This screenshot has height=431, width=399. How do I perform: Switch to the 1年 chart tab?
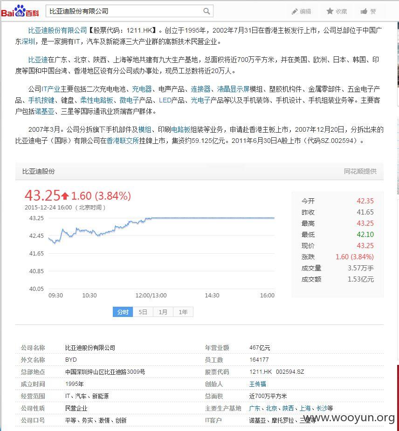(183, 312)
